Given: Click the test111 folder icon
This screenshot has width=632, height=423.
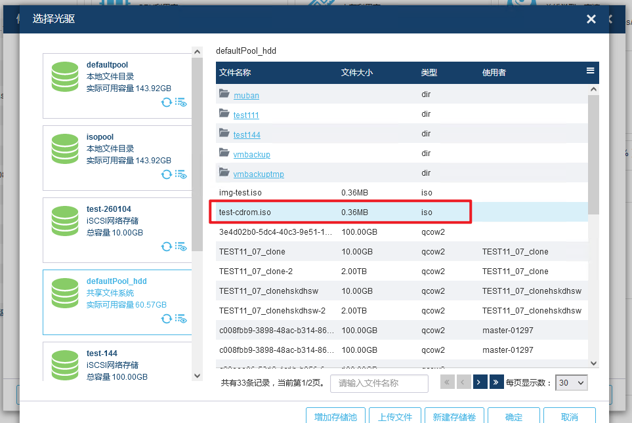Looking at the screenshot, I should coord(224,113).
